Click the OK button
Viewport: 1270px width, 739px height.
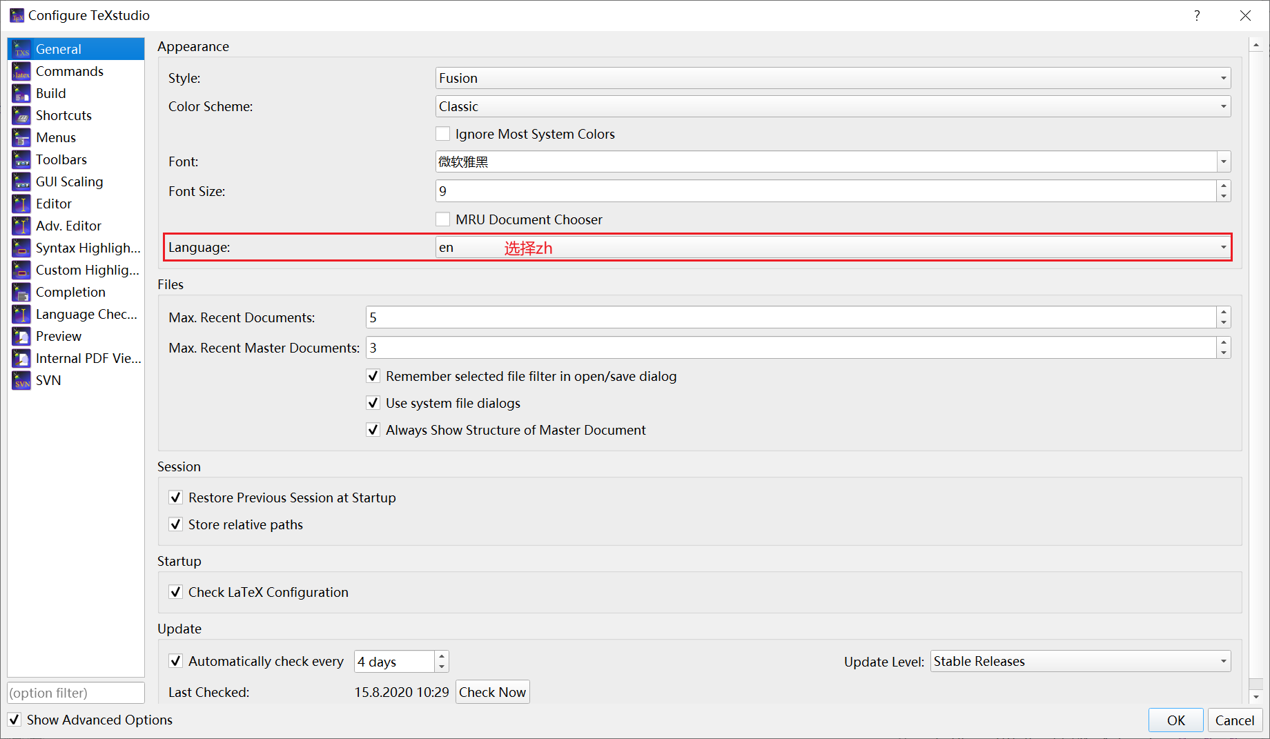coord(1176,720)
